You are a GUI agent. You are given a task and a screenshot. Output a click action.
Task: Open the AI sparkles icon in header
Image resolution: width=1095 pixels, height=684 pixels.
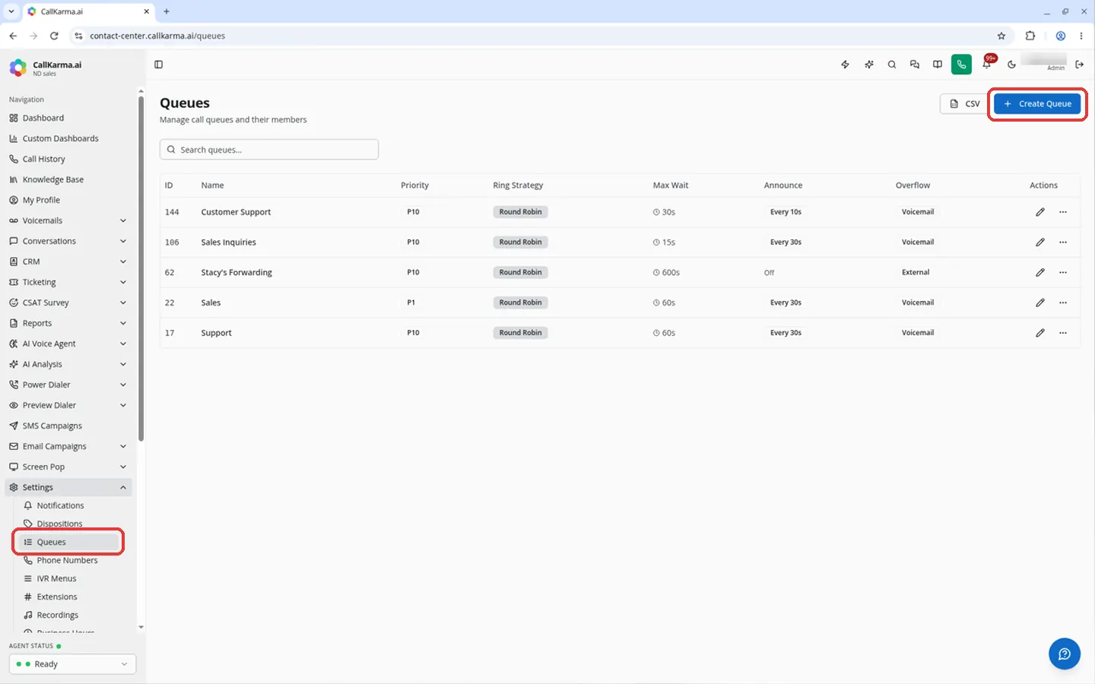coord(868,65)
